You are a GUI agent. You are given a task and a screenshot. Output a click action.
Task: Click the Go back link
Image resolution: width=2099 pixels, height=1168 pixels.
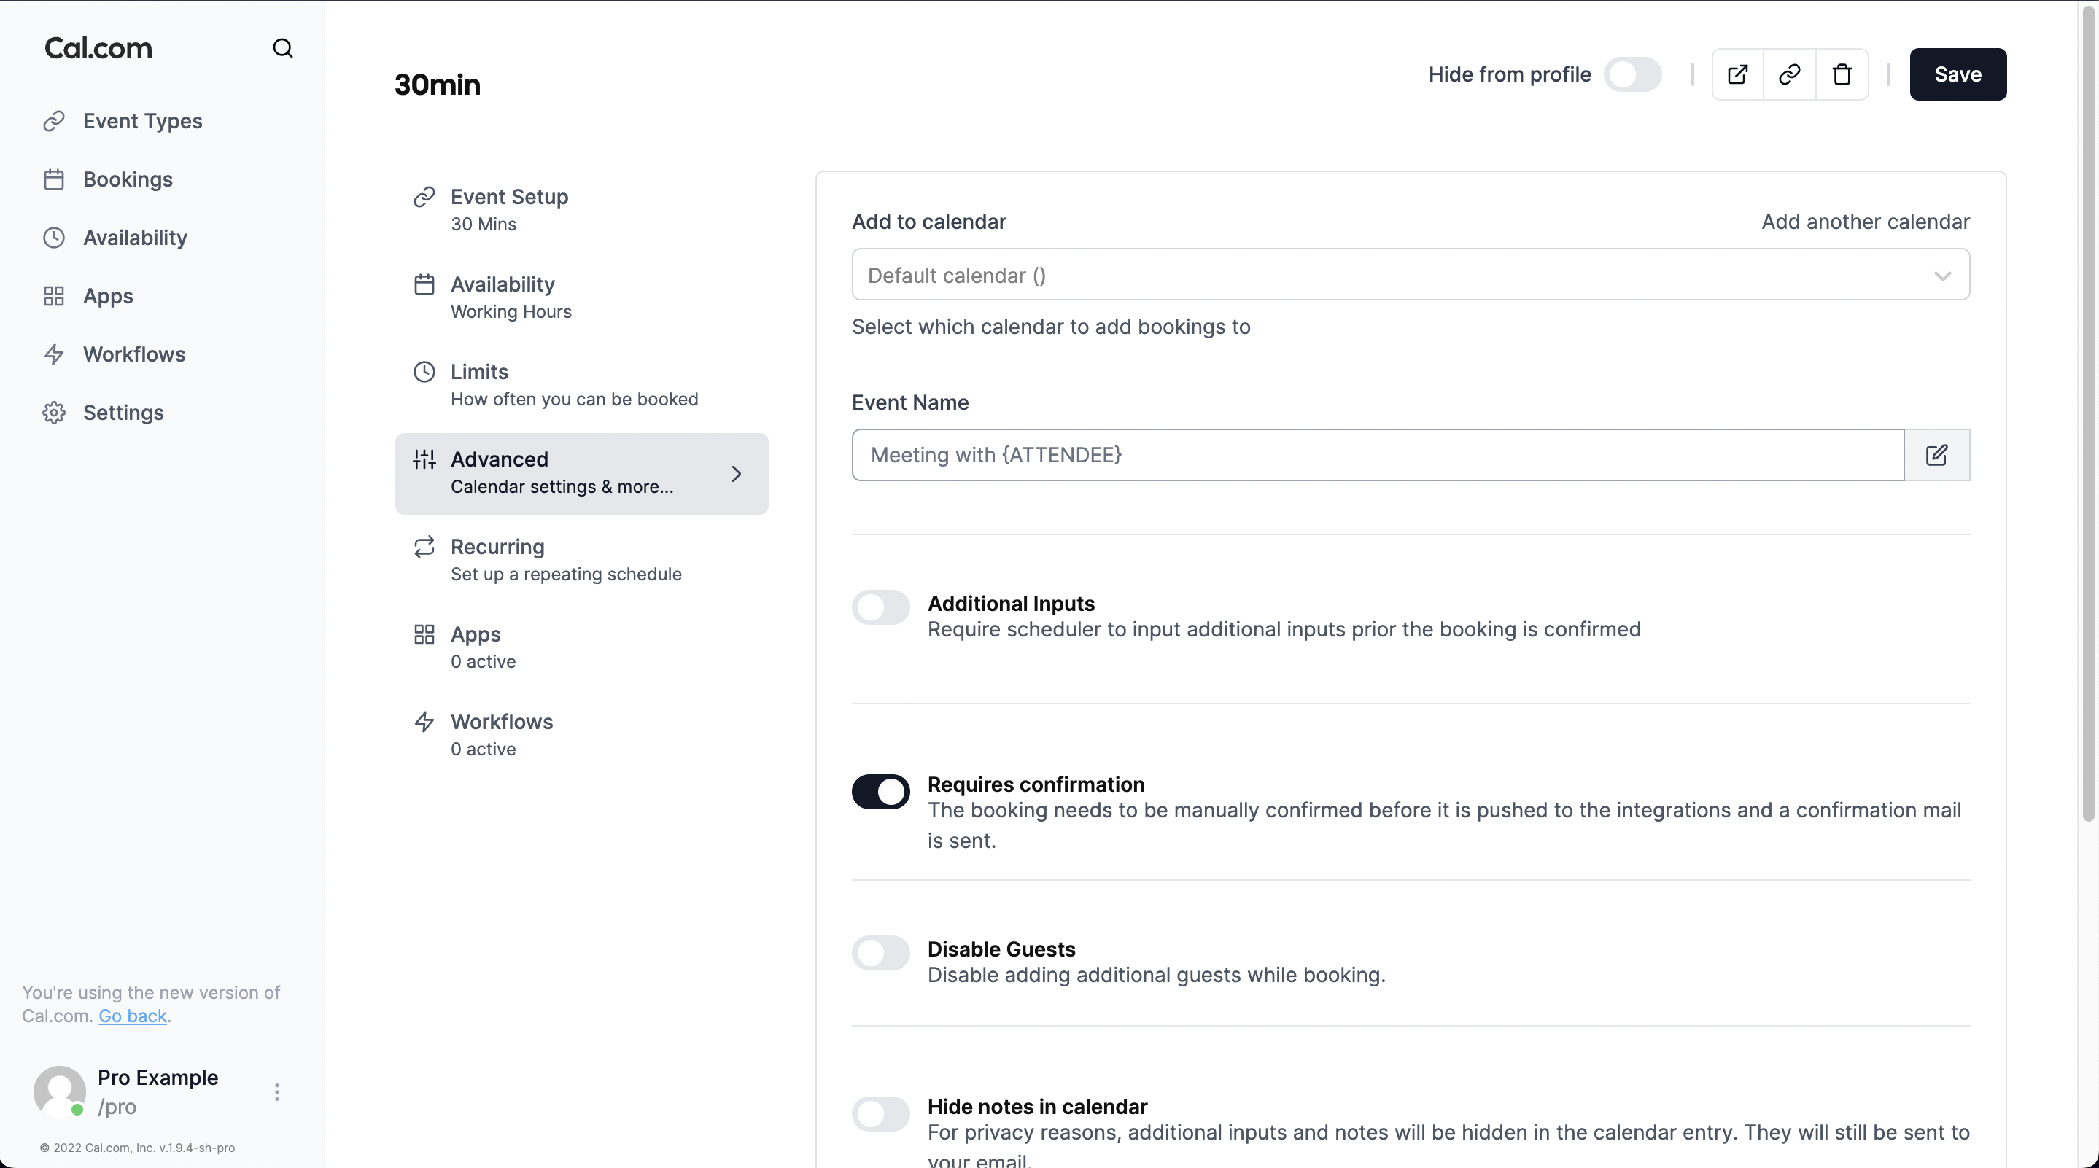coord(132,1016)
